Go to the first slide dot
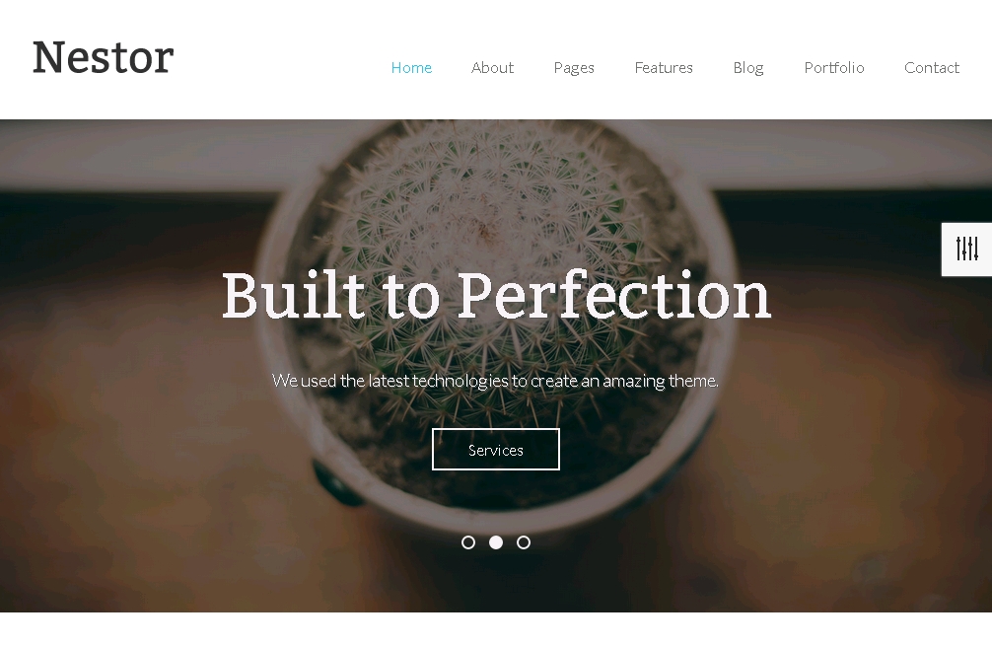Viewport: 992px width, 646px height. (468, 542)
